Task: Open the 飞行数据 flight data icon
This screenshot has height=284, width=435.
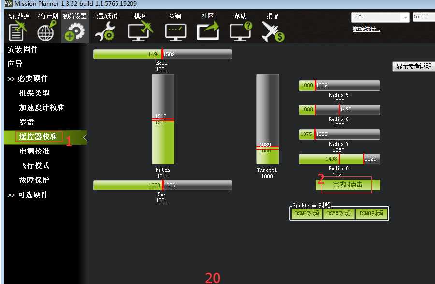Action: click(18, 31)
